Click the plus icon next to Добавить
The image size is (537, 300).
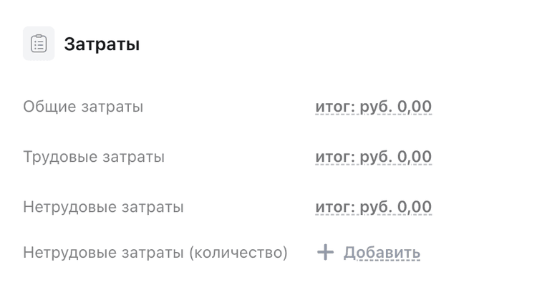point(325,253)
